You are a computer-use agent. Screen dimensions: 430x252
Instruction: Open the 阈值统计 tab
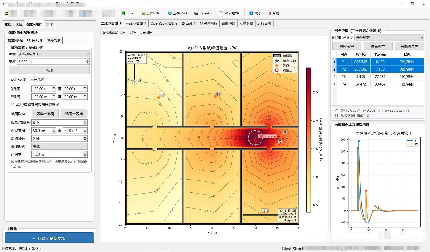coord(228,23)
